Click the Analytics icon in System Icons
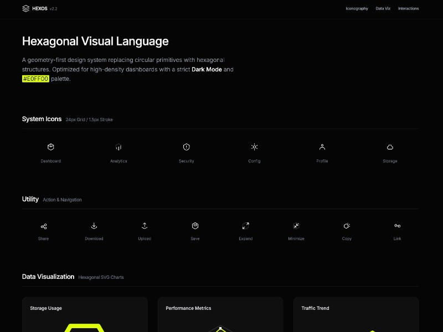 click(x=119, y=147)
